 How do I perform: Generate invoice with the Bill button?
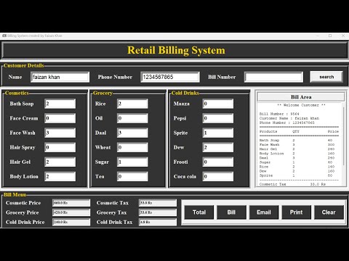(x=231, y=212)
